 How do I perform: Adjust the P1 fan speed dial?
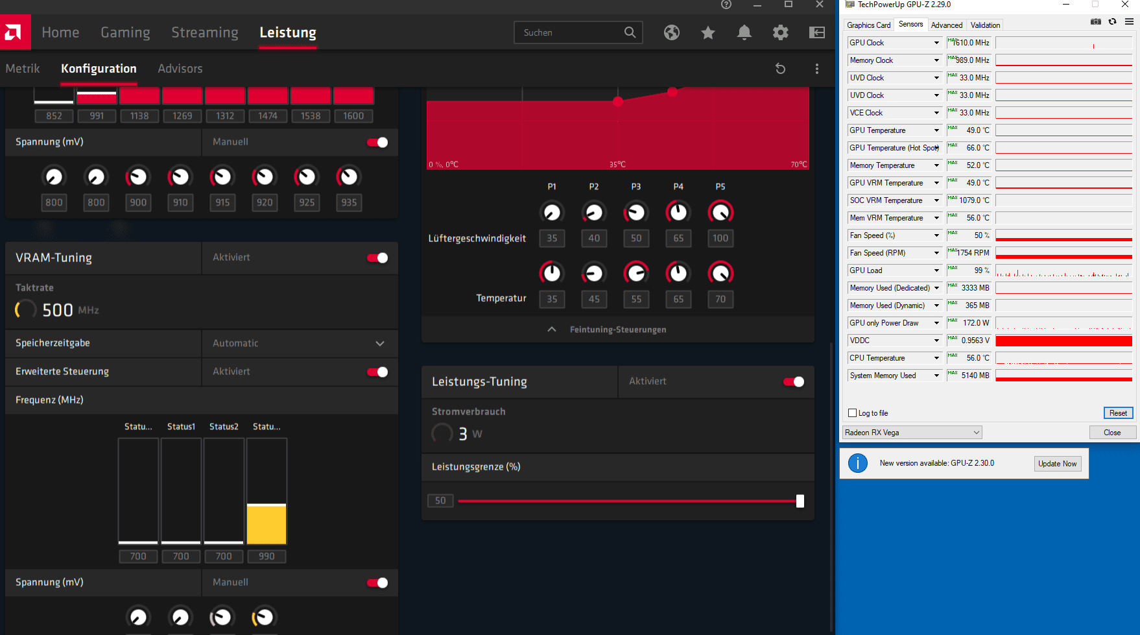[552, 212]
